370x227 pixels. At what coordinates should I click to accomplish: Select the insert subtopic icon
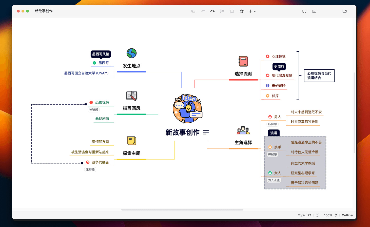coord(193,11)
